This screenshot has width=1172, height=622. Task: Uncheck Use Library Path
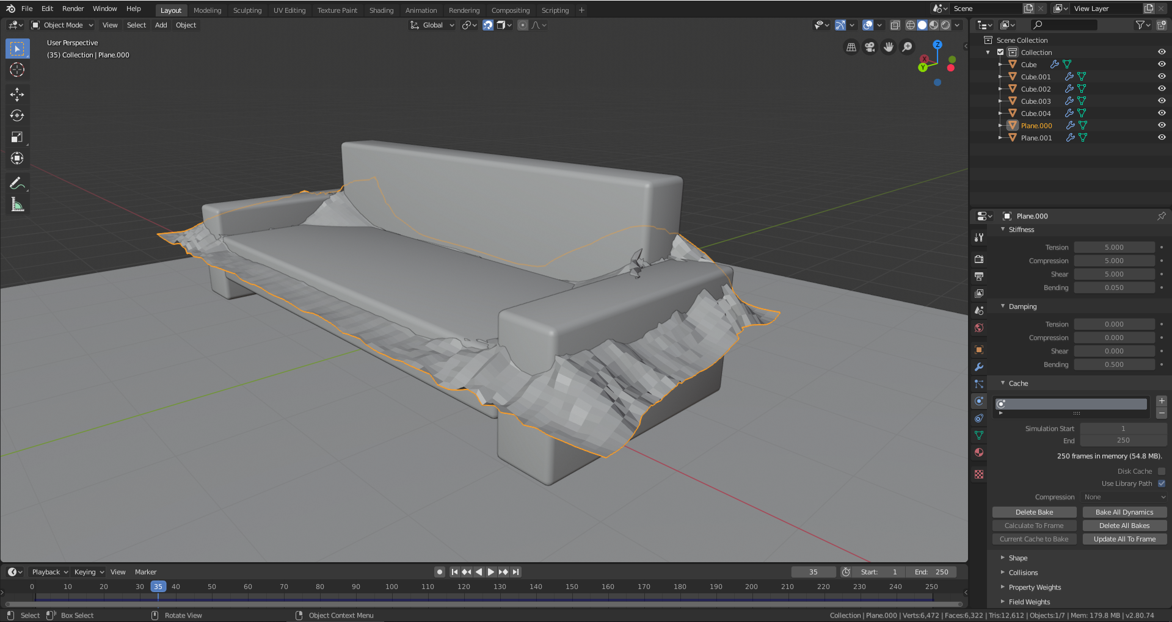(1162, 483)
